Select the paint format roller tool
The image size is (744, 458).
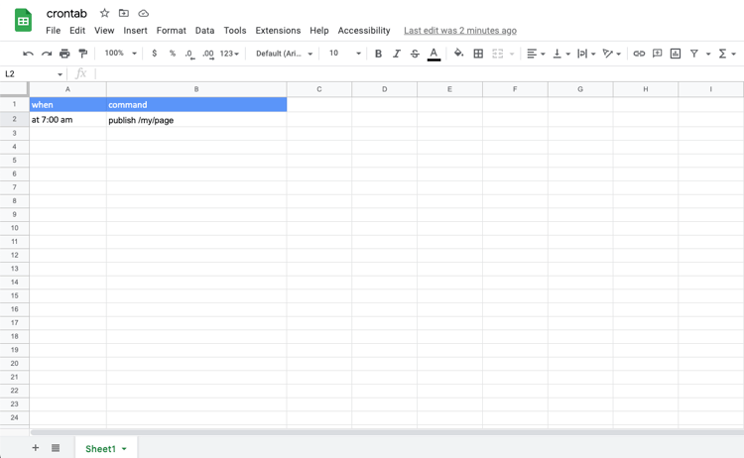click(x=83, y=54)
